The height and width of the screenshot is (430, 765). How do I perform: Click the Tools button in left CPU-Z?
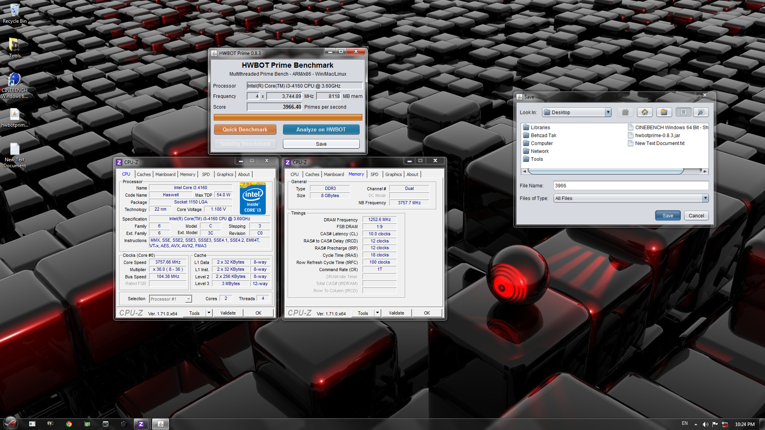[x=194, y=313]
